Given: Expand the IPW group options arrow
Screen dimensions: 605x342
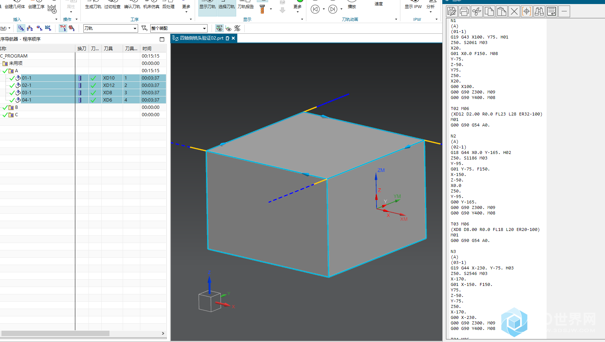Looking at the screenshot, I should pyautogui.click(x=436, y=19).
